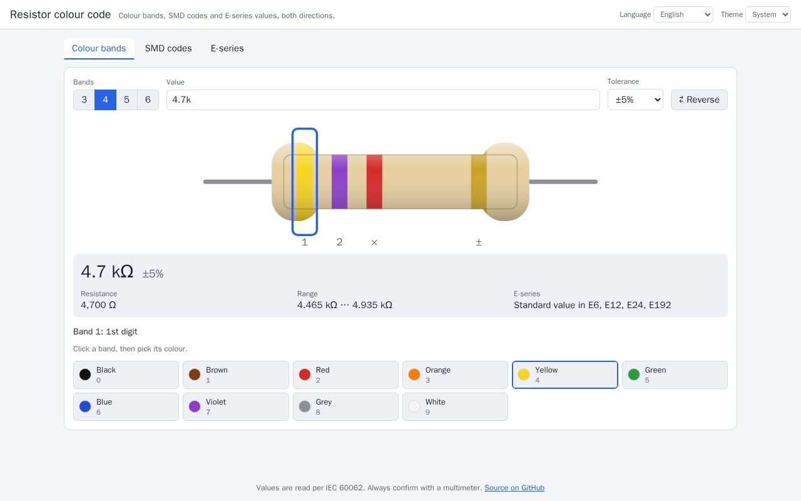Pick Brown colour option
801x501 pixels.
pos(236,374)
